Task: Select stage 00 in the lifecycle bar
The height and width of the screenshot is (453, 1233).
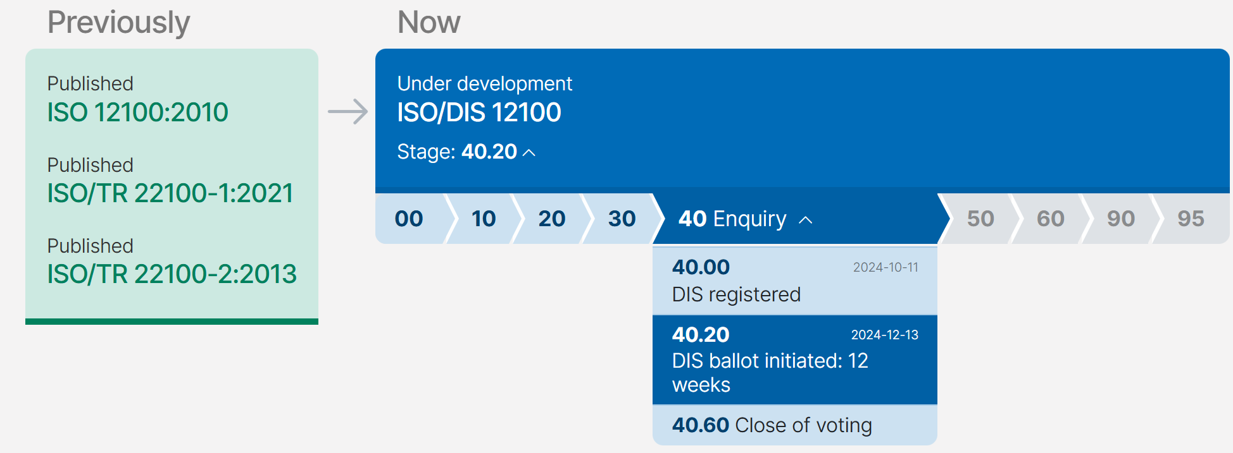Action: (410, 219)
